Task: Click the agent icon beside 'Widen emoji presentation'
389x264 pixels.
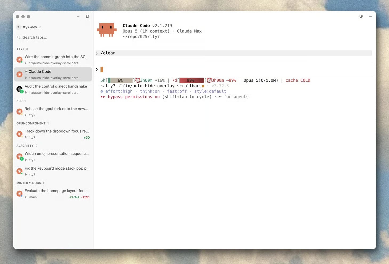Action: click(x=19, y=156)
